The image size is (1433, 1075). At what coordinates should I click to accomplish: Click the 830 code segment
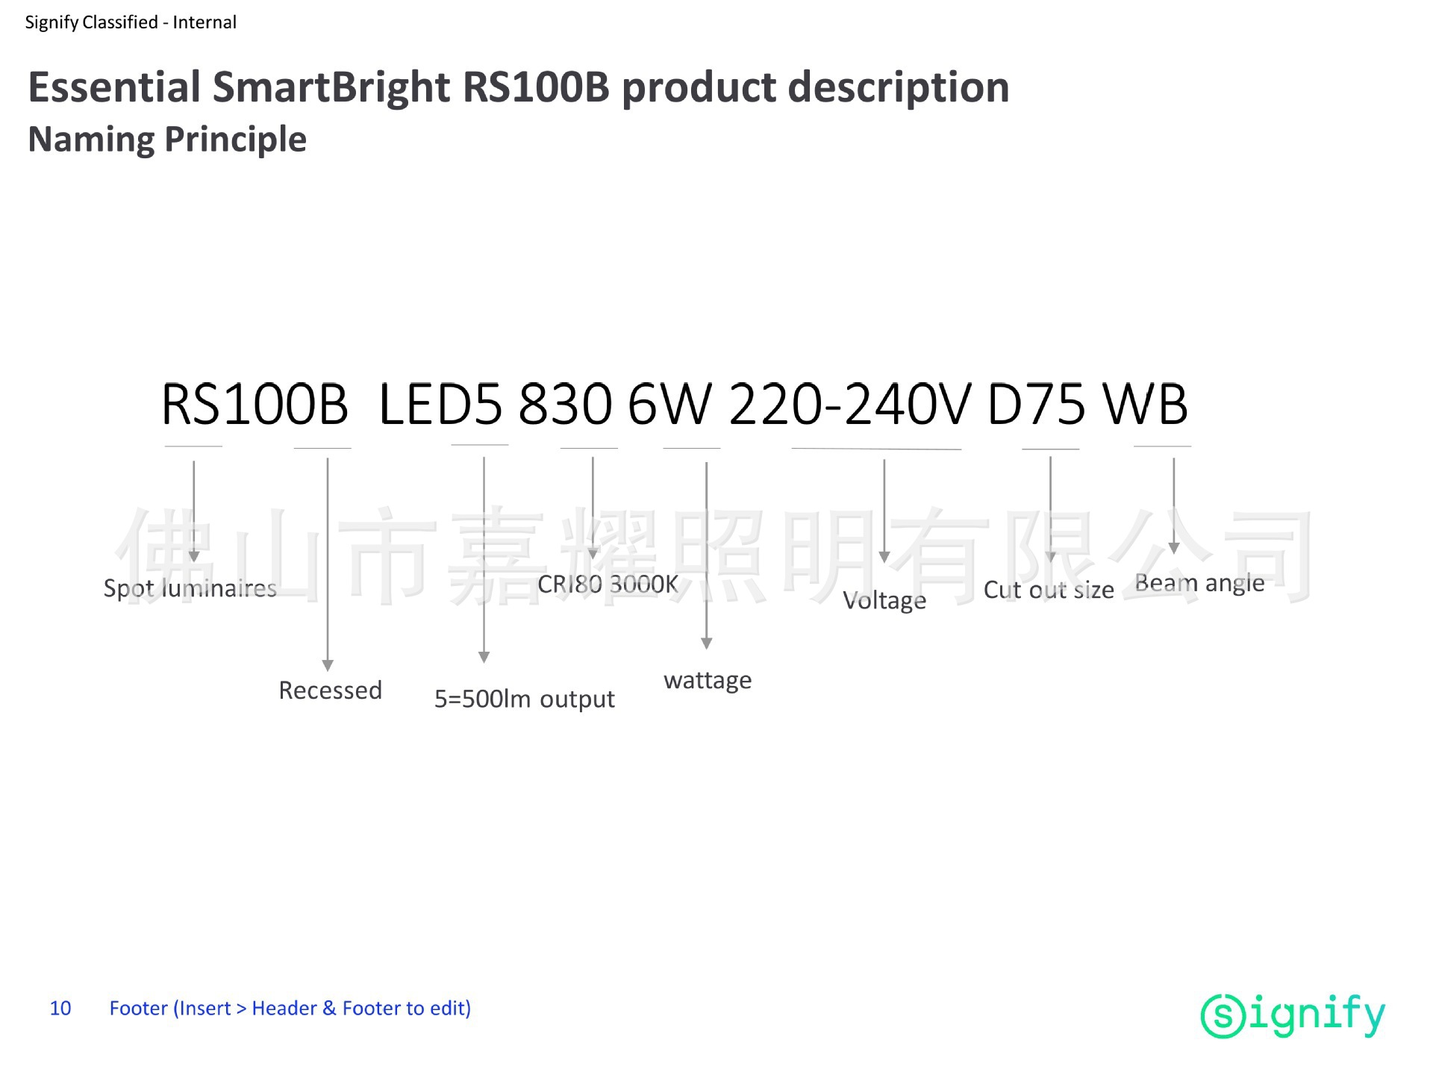[x=565, y=405]
